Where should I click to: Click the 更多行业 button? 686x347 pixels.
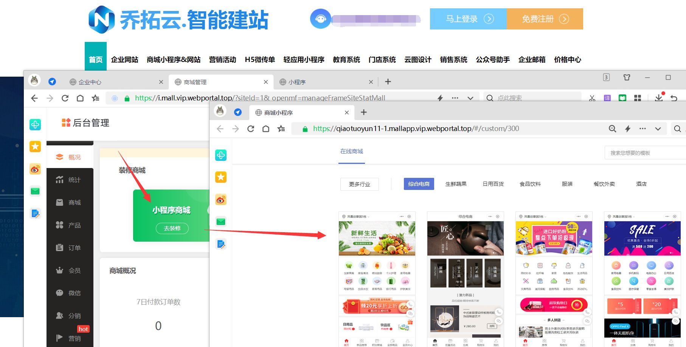point(360,184)
